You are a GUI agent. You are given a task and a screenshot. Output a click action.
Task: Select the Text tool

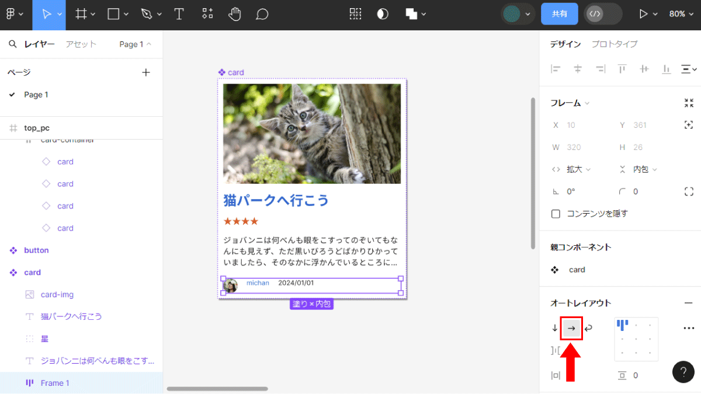click(179, 14)
